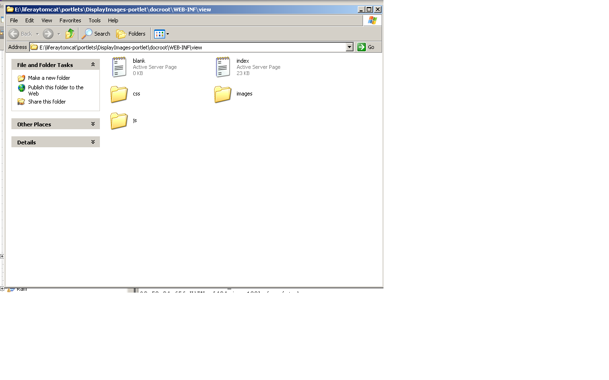Select the js folder icon

pyautogui.click(x=119, y=121)
